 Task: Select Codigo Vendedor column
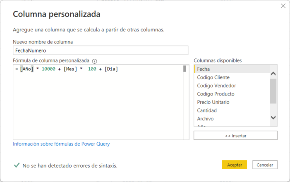pos(232,86)
